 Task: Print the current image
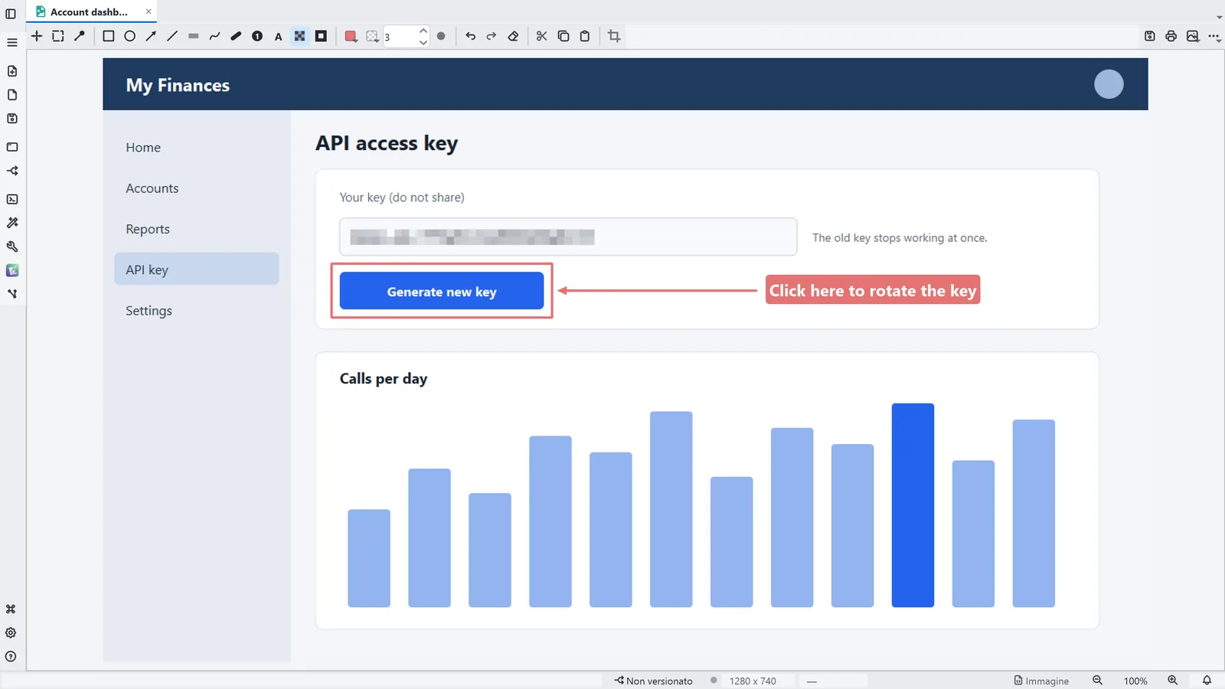1171,36
